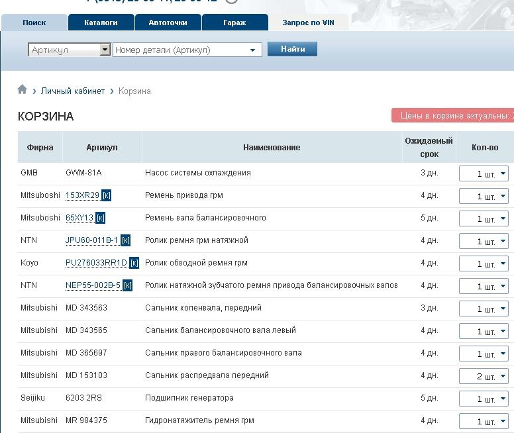Select article text MR 984375

click(x=86, y=420)
